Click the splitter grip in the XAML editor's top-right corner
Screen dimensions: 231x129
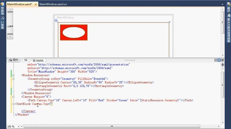tap(223, 64)
